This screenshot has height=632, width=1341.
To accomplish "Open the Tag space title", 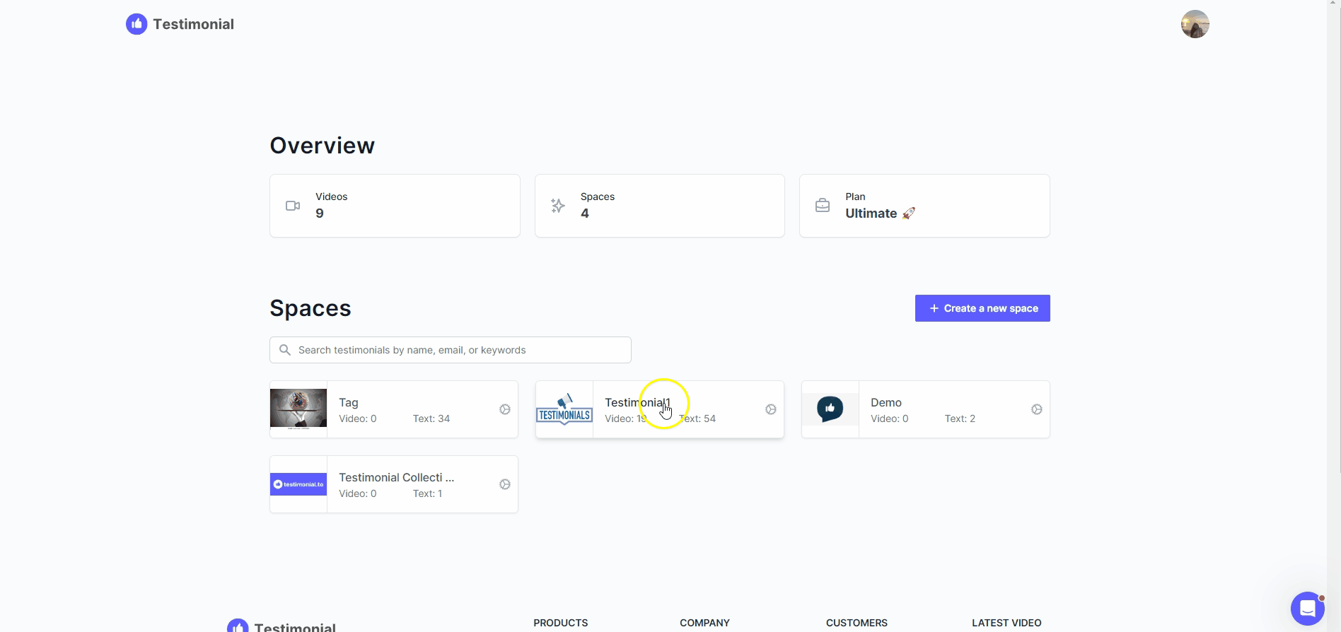I will (x=349, y=402).
